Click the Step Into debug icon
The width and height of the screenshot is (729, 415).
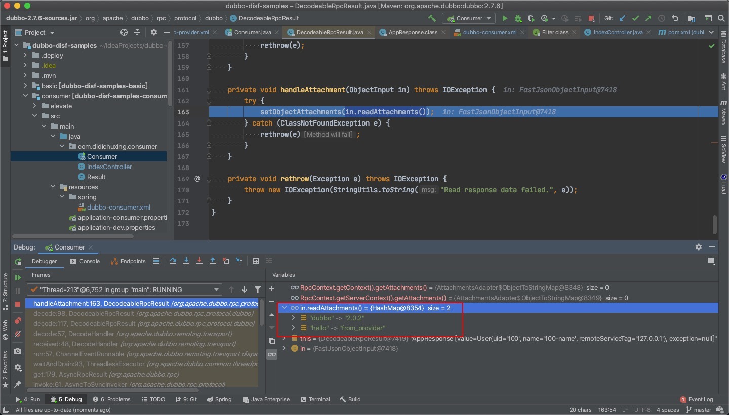(x=186, y=261)
